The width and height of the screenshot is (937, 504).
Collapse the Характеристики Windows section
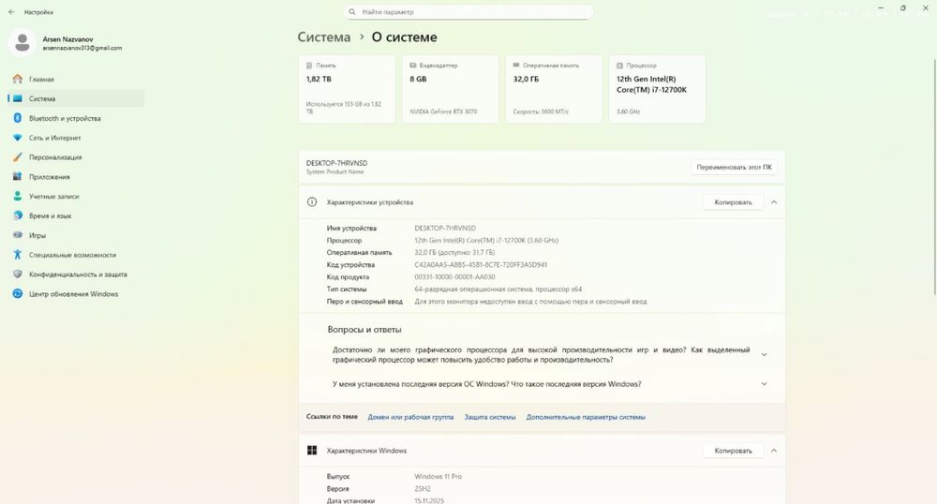pyautogui.click(x=774, y=451)
